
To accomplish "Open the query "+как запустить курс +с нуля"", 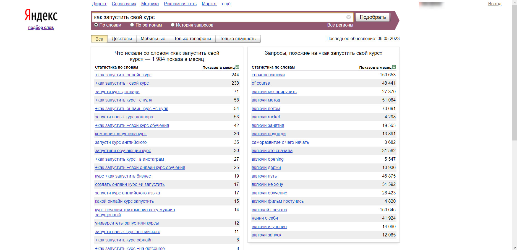I will coord(124,100).
